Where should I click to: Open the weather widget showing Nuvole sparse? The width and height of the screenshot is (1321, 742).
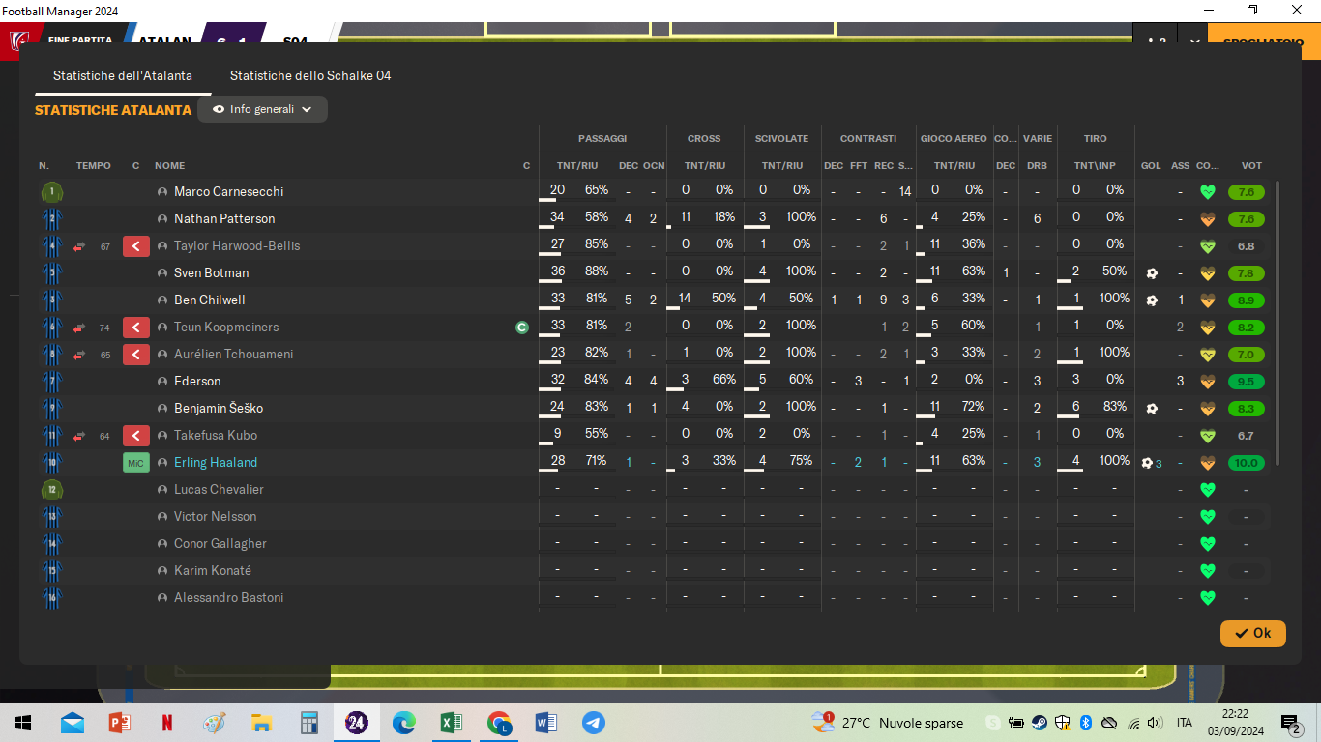(888, 723)
